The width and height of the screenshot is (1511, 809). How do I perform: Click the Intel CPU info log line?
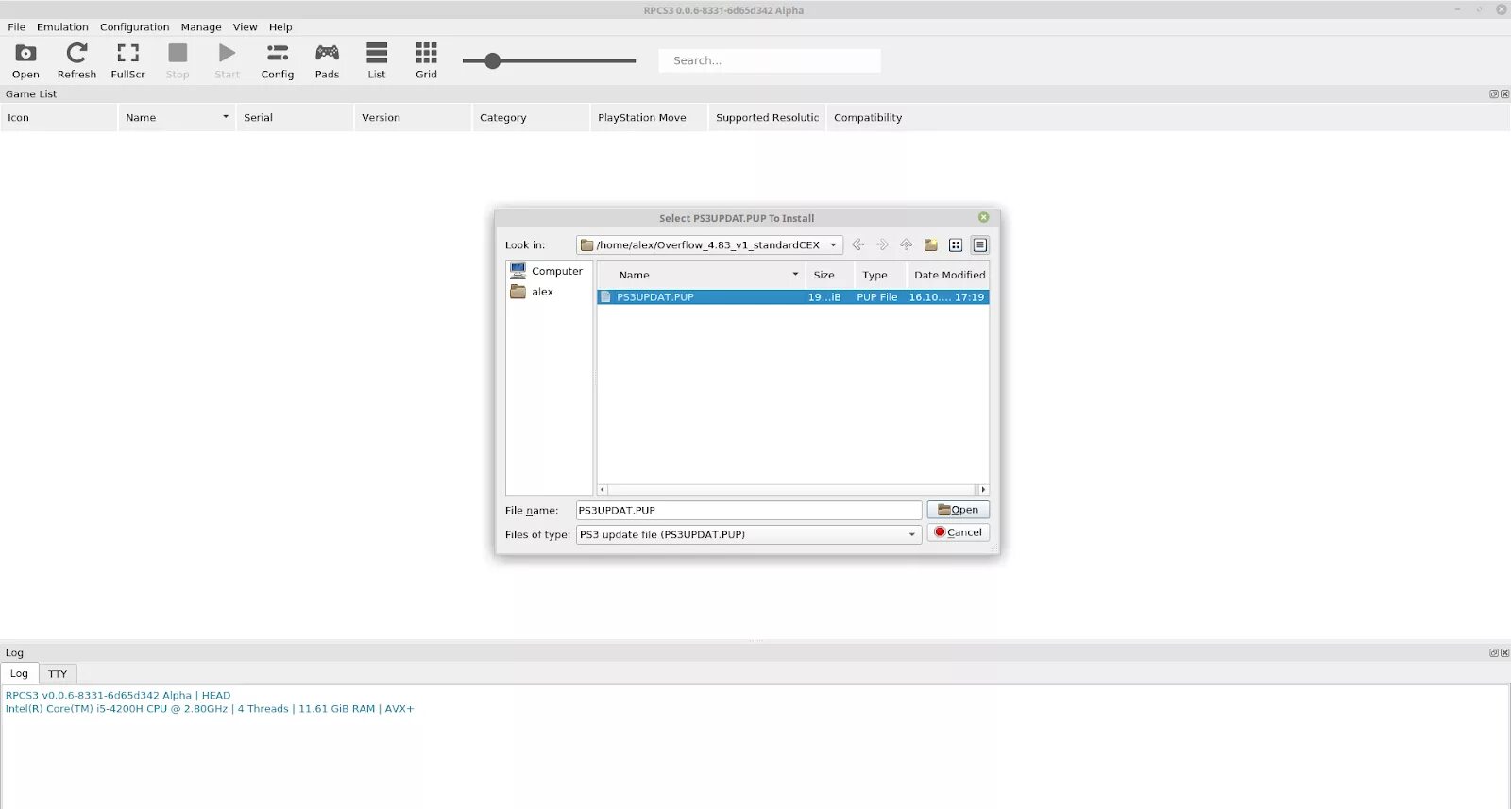tap(210, 709)
